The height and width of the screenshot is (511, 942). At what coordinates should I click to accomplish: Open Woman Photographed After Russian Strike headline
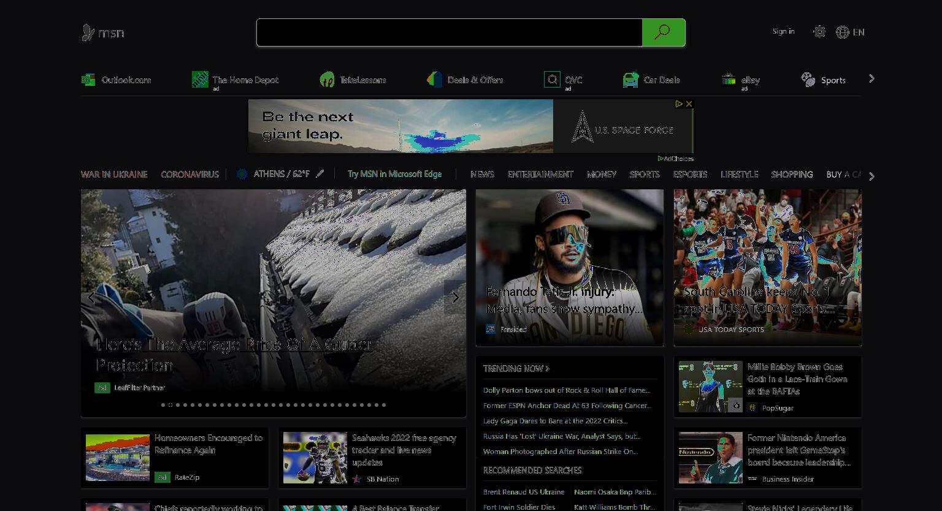pos(561,452)
